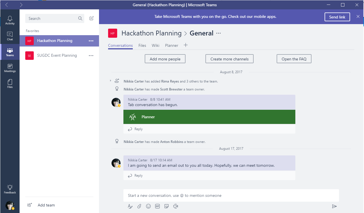Click the Favorites section label

point(32,31)
